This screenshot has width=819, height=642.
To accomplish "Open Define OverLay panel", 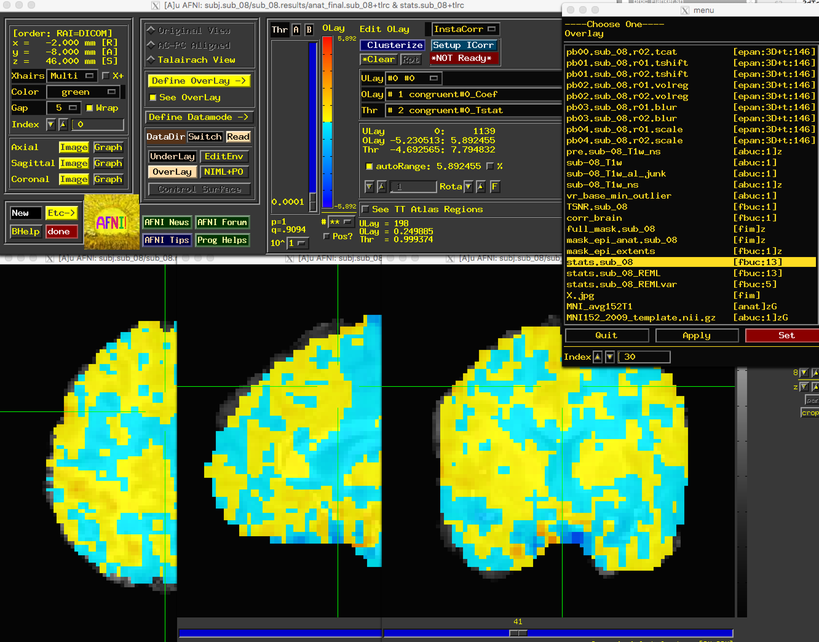I will click(199, 81).
